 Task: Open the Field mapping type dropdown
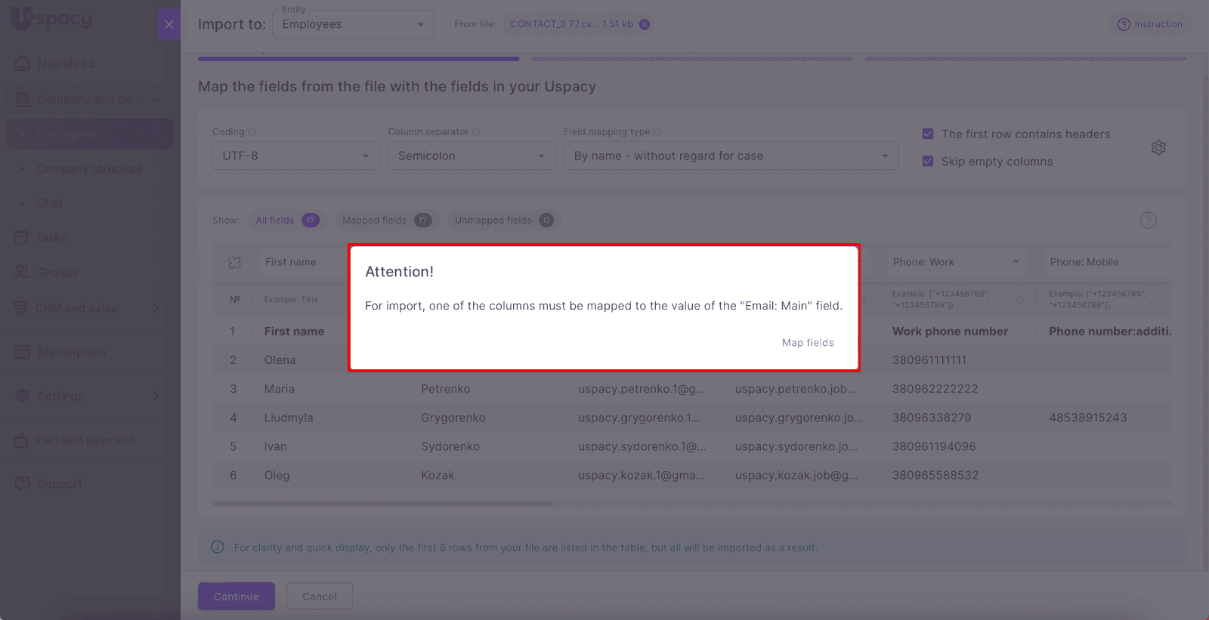point(730,156)
